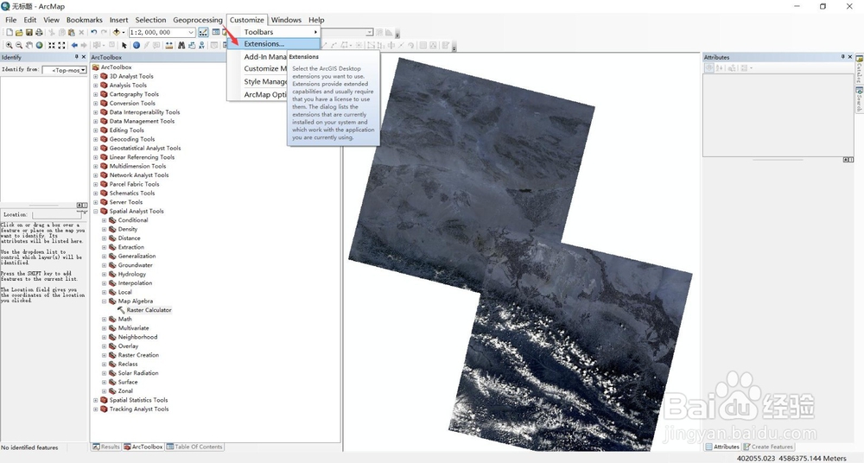
Task: Expand the Hydrology toolset
Action: (105, 275)
